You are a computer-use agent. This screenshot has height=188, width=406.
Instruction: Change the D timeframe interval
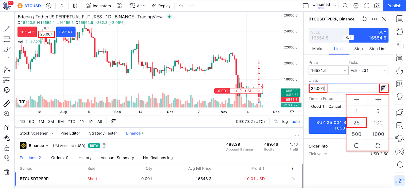(62, 6)
